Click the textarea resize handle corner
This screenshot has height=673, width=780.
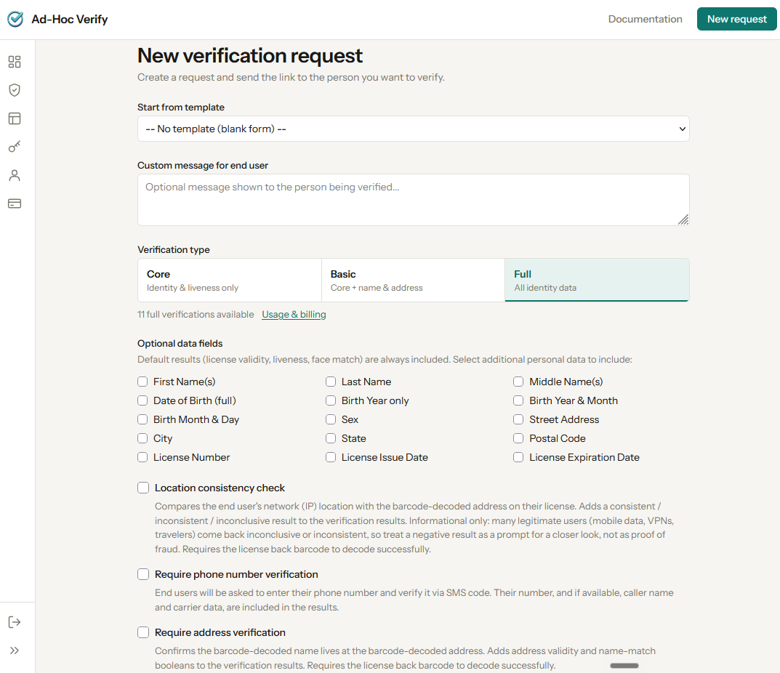point(683,220)
